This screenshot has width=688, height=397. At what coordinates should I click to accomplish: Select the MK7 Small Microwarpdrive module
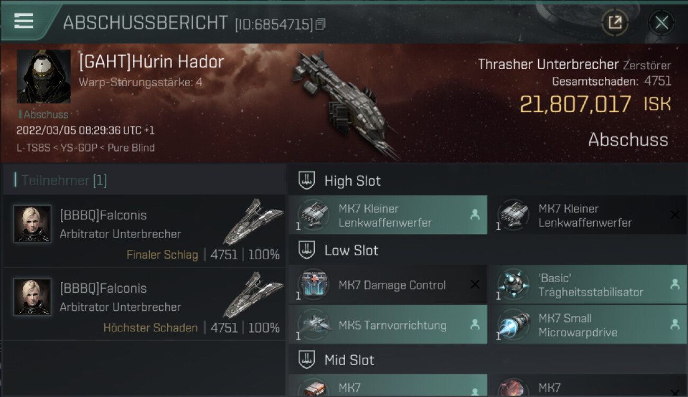[587, 325]
